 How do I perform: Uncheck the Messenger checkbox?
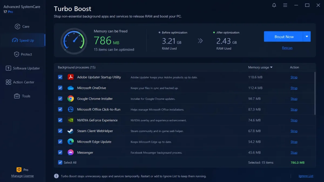tap(60, 153)
